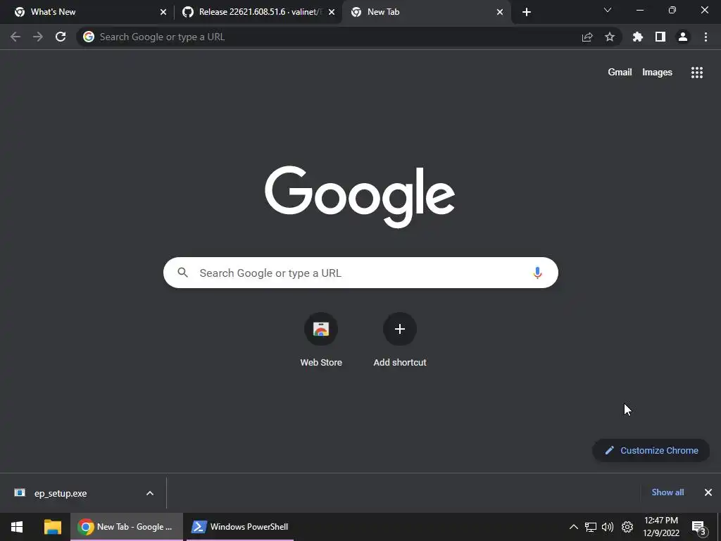Reload the current page

coord(61,37)
